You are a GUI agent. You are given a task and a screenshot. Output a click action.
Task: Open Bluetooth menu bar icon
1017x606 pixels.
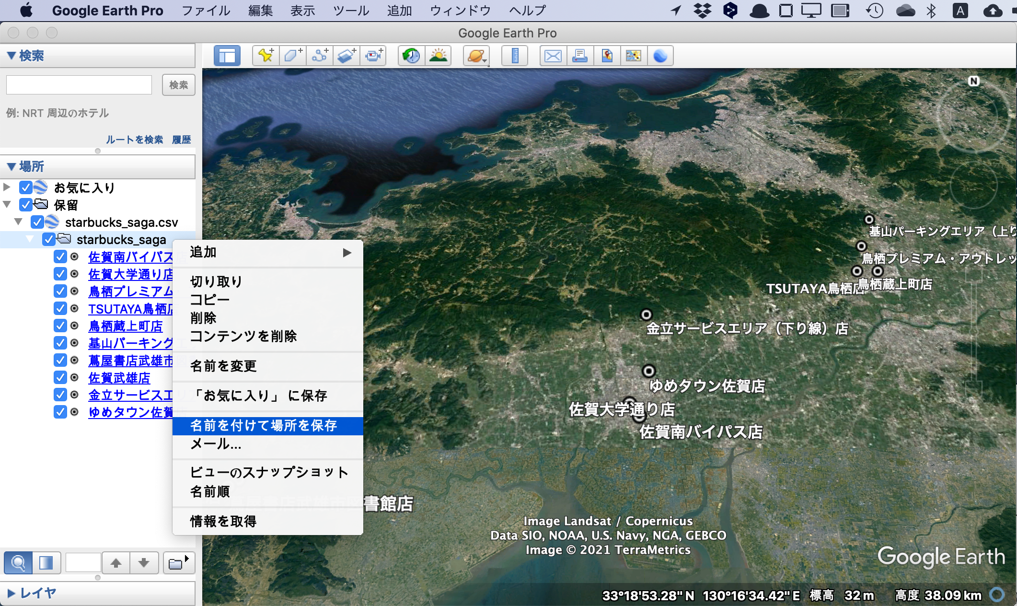tap(931, 11)
